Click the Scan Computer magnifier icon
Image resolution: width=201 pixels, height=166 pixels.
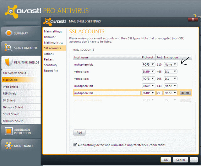pyautogui.click(x=8, y=47)
